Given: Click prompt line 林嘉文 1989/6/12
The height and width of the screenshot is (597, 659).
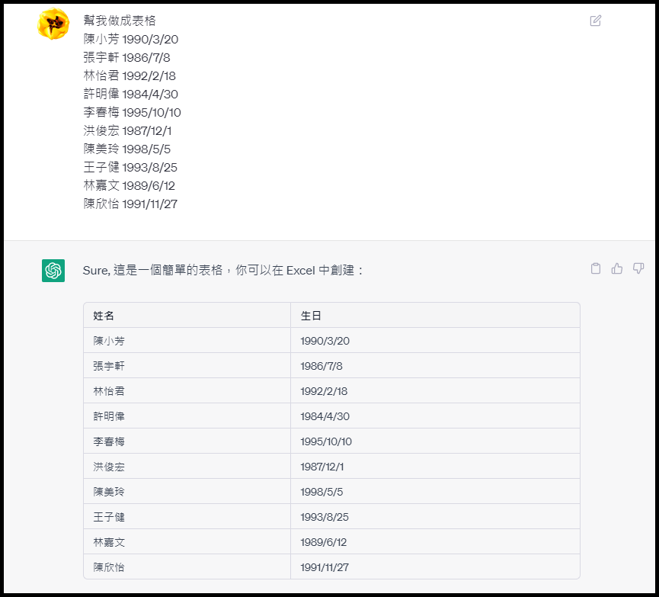Looking at the screenshot, I should [129, 185].
